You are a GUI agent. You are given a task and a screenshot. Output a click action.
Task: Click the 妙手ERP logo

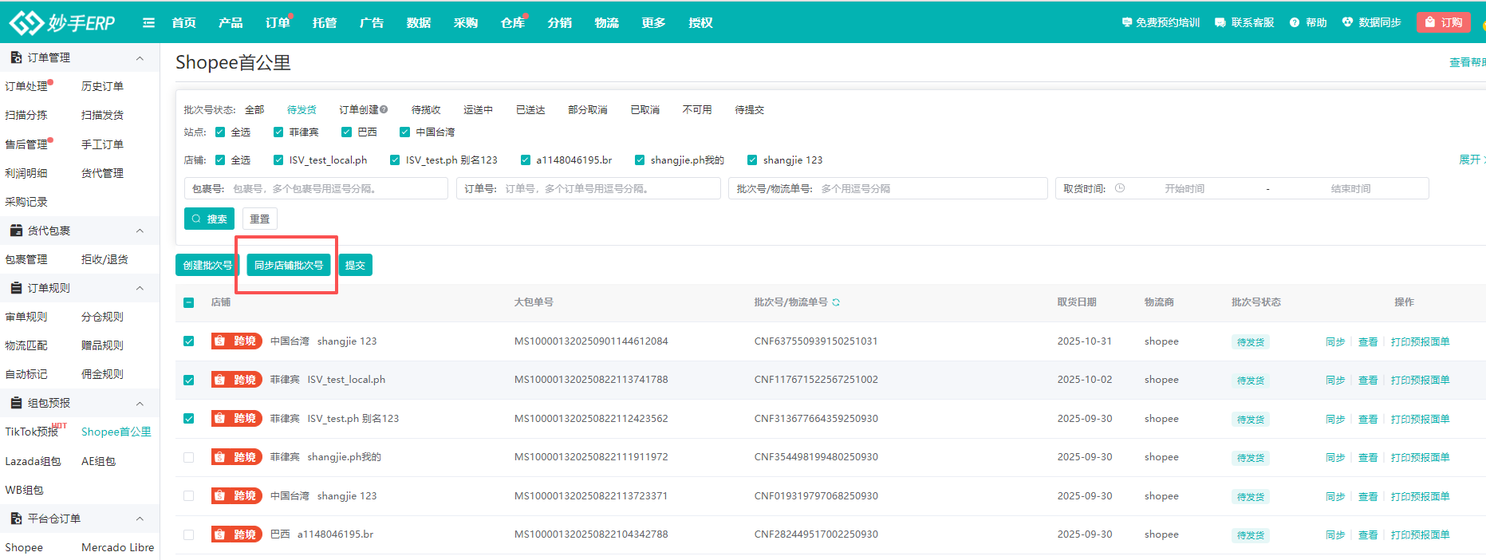62,22
